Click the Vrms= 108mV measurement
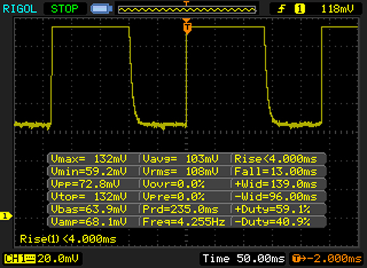 click(x=180, y=172)
